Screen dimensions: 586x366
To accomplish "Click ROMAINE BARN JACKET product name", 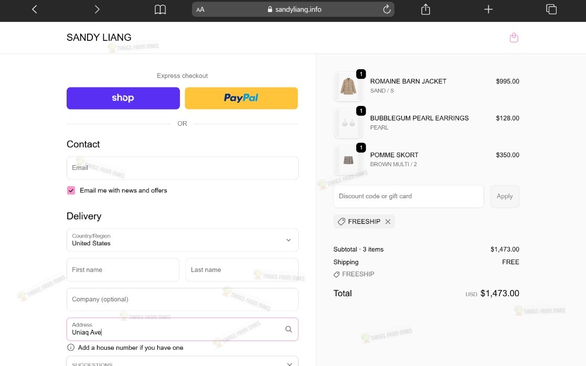I will pyautogui.click(x=408, y=81).
